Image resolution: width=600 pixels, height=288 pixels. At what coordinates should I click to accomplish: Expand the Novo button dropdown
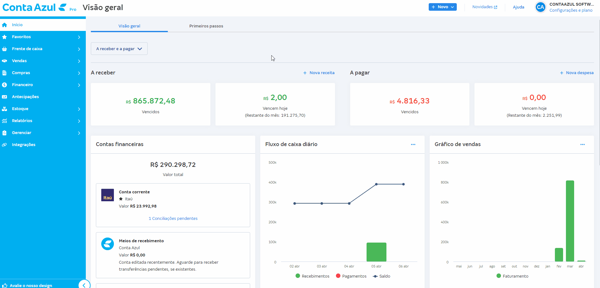point(442,7)
